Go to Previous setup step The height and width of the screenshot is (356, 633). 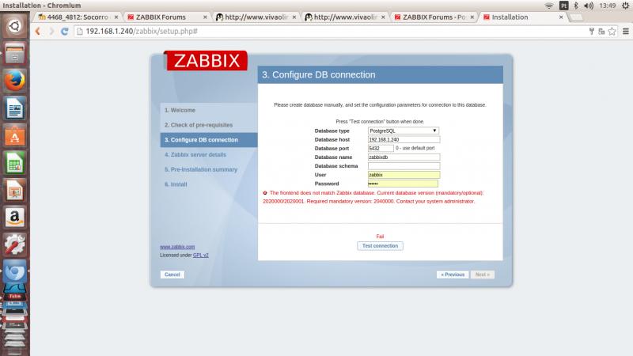pyautogui.click(x=453, y=275)
